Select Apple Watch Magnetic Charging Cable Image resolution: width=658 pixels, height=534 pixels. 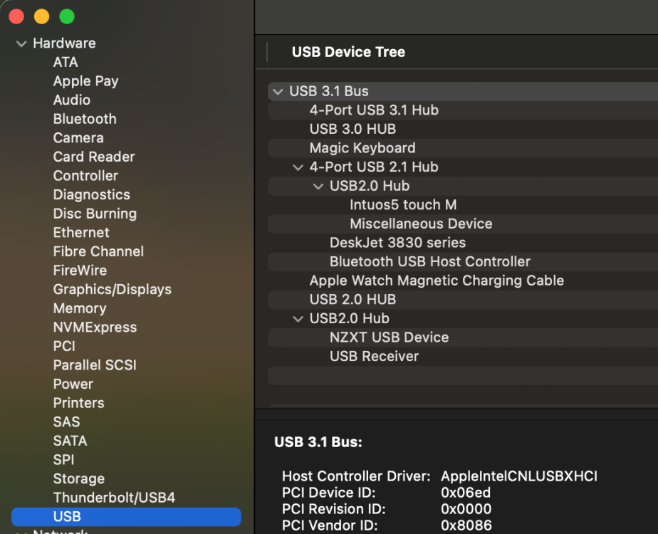(x=463, y=281)
